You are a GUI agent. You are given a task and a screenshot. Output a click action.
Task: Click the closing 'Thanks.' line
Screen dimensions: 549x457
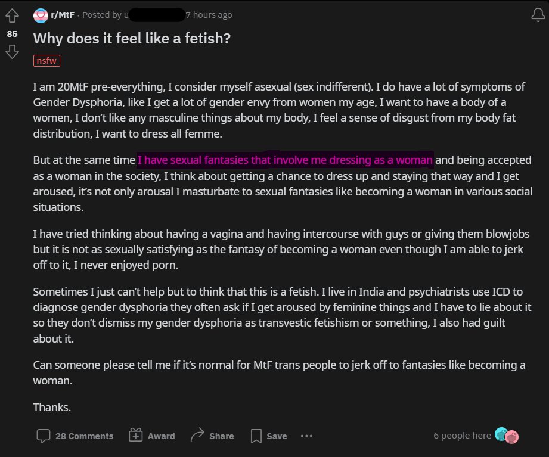coord(52,408)
